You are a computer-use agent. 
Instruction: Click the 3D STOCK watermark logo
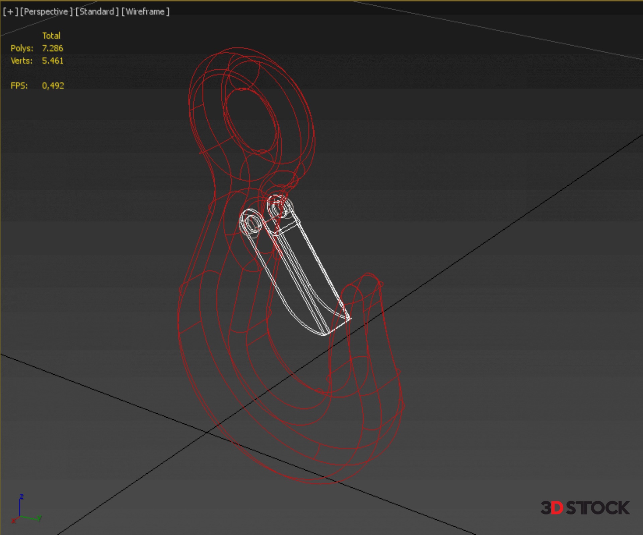point(585,508)
